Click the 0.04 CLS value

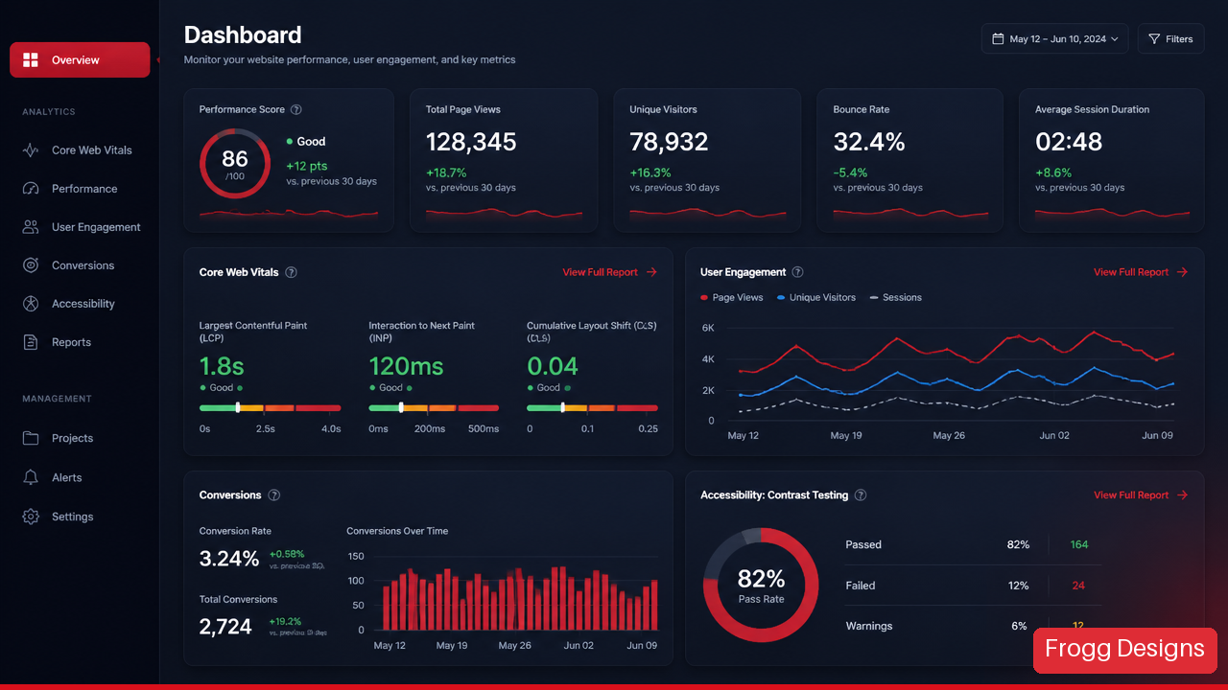[x=553, y=366]
